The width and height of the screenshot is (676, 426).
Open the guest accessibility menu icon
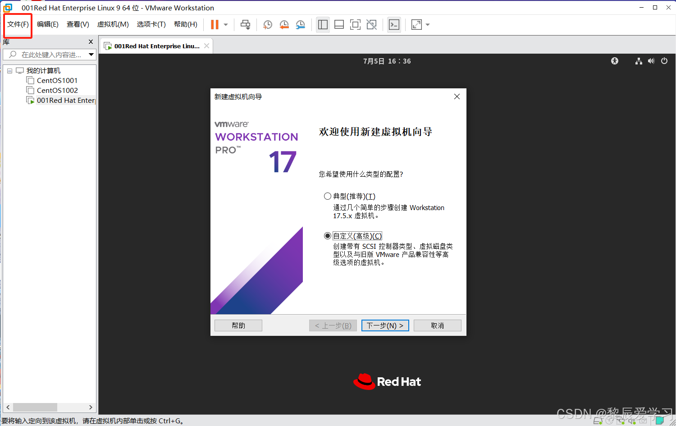615,61
